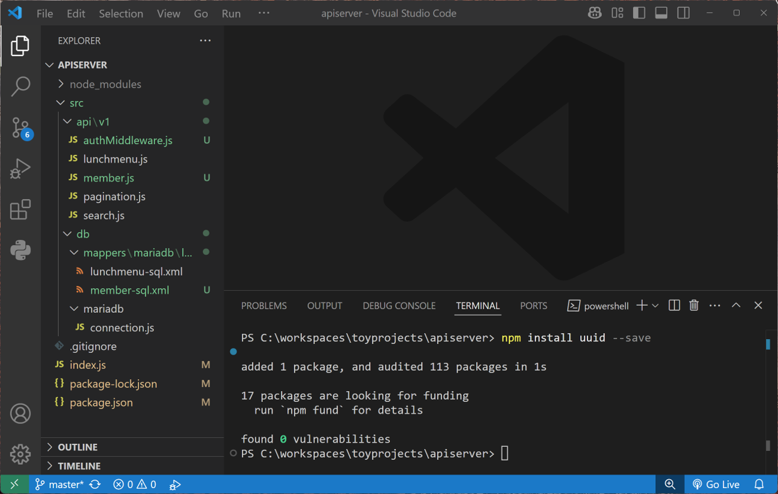Screen dimensions: 778x494
Task: Switch to the DEBUG CONSOLE tab
Action: point(399,306)
